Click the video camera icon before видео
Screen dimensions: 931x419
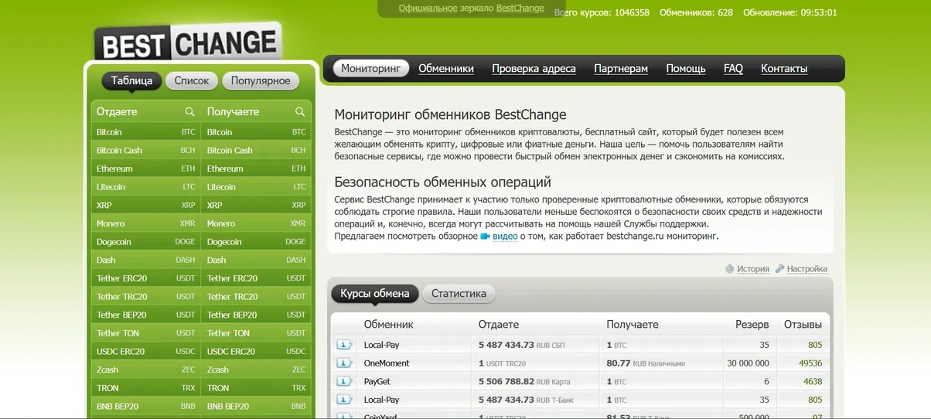tap(485, 237)
